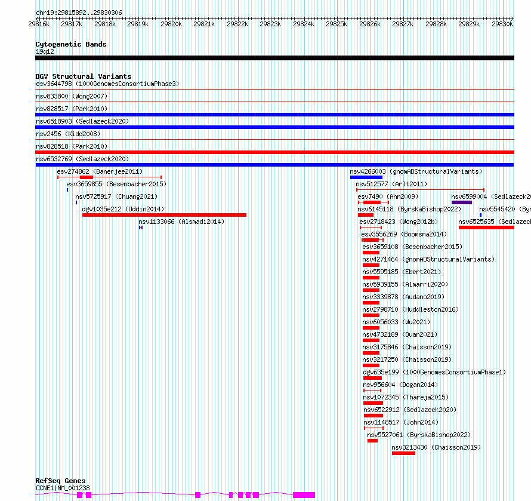This screenshot has width=531, height=501.
Task: Click the 29820k ruler position
Action: click(171, 24)
